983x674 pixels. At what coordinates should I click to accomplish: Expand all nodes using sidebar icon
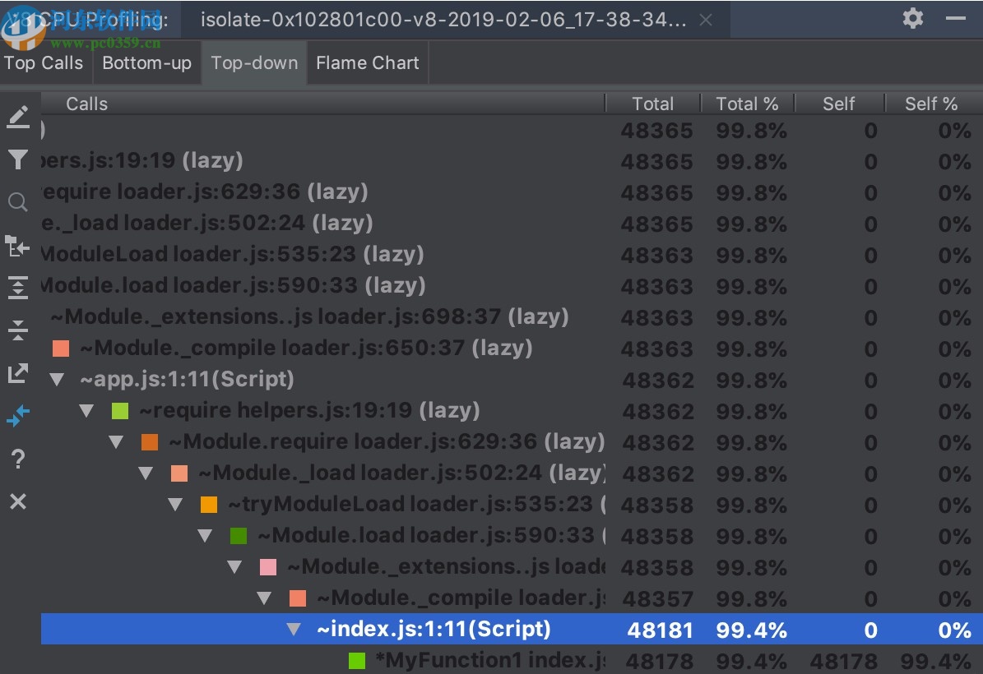pos(17,287)
